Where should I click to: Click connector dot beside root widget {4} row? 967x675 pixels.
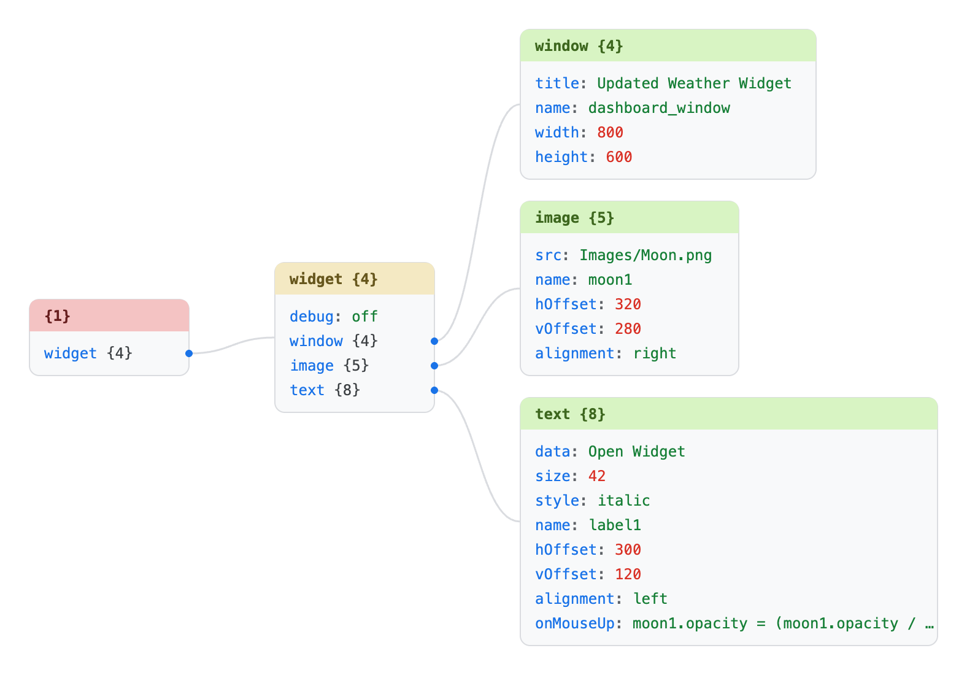pos(189,353)
